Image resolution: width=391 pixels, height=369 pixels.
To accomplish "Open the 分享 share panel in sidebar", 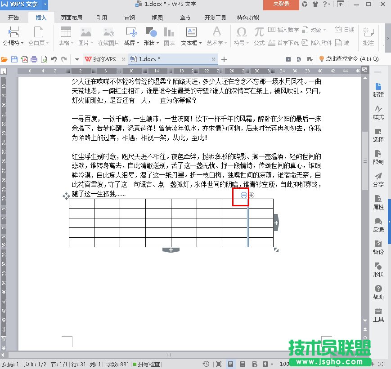I will point(378,180).
